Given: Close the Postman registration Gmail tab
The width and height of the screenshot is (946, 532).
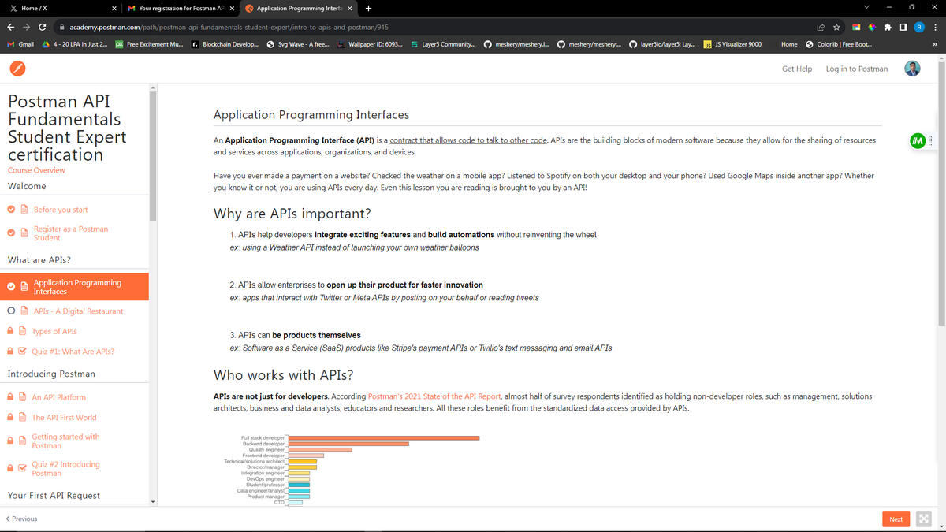Looking at the screenshot, I should 232,8.
